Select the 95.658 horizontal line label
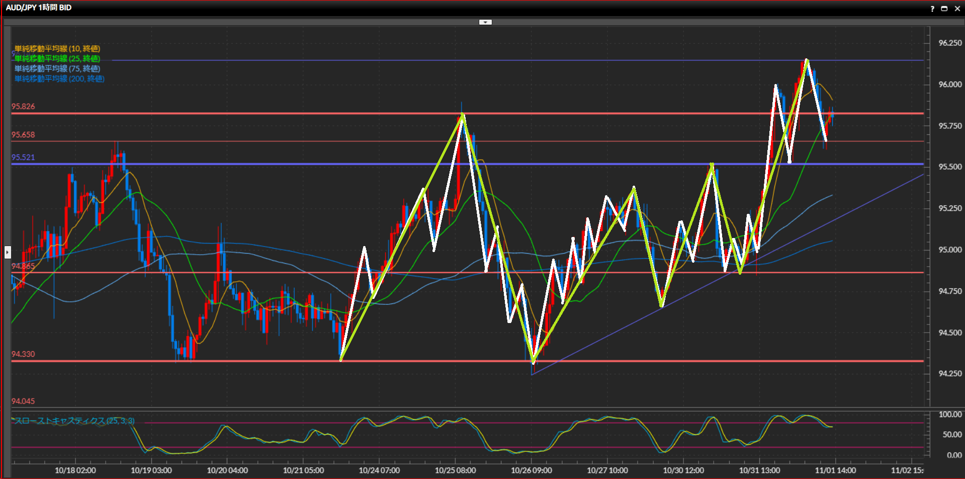 coord(23,135)
